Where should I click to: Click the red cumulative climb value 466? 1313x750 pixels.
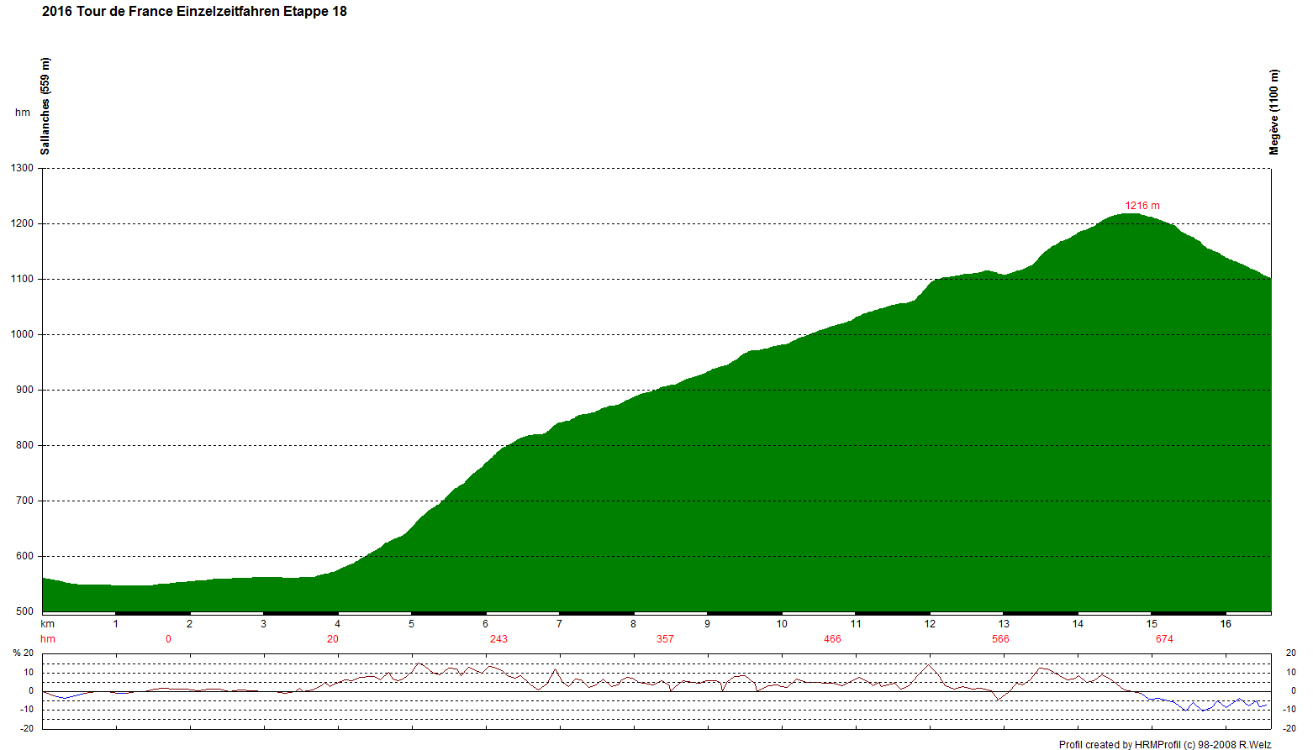(832, 639)
